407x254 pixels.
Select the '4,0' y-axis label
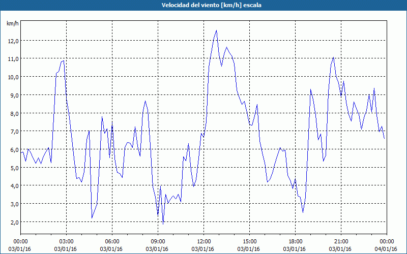15,186
